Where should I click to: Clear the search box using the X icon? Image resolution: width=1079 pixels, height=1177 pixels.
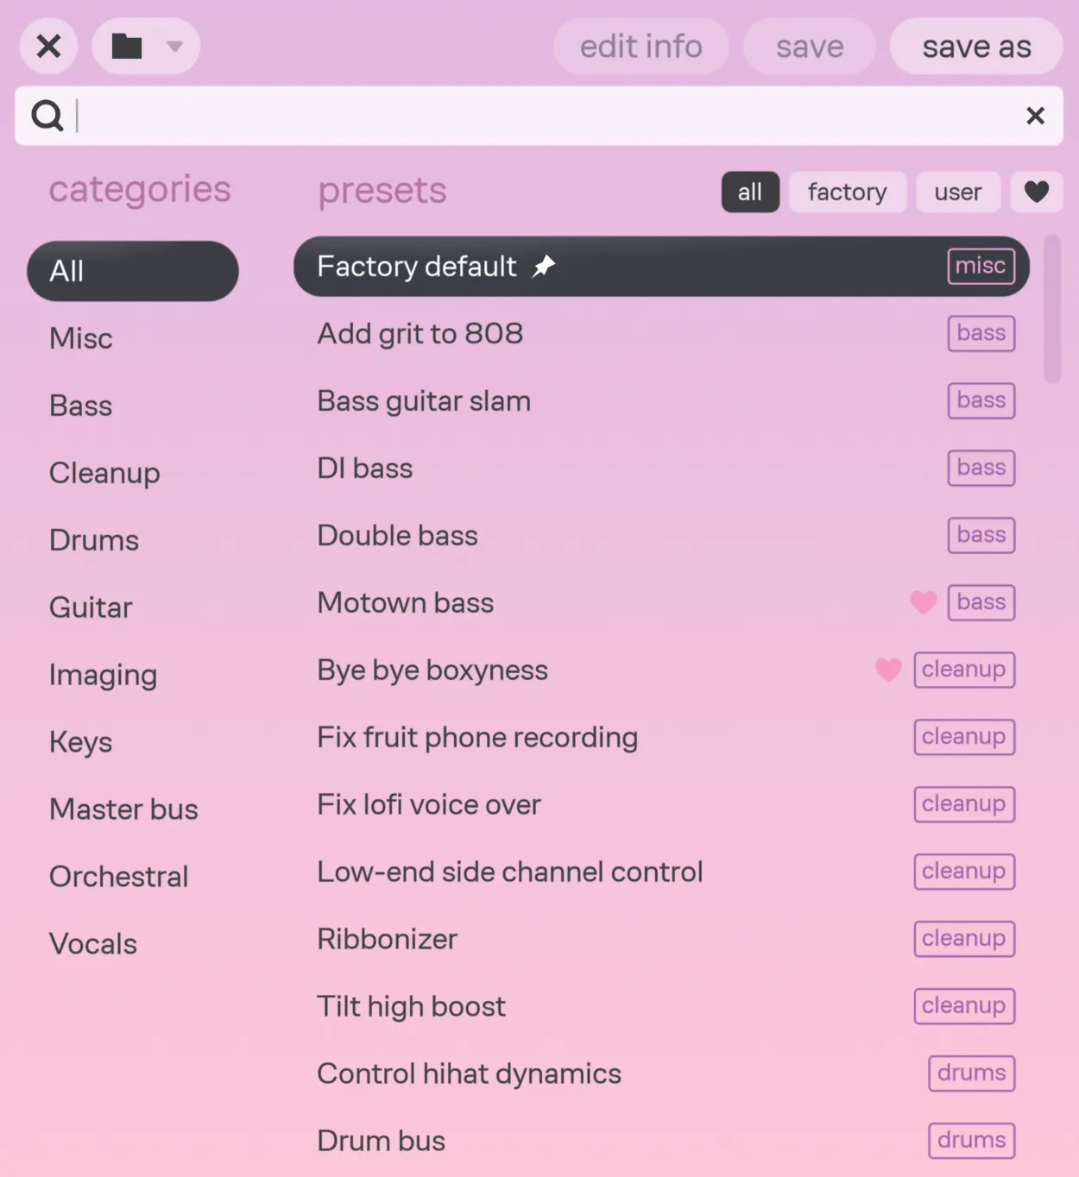click(1035, 115)
